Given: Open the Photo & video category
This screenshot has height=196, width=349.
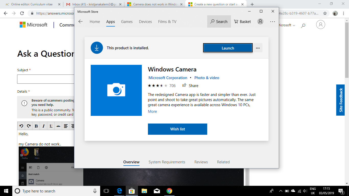Looking at the screenshot, I should (x=207, y=78).
